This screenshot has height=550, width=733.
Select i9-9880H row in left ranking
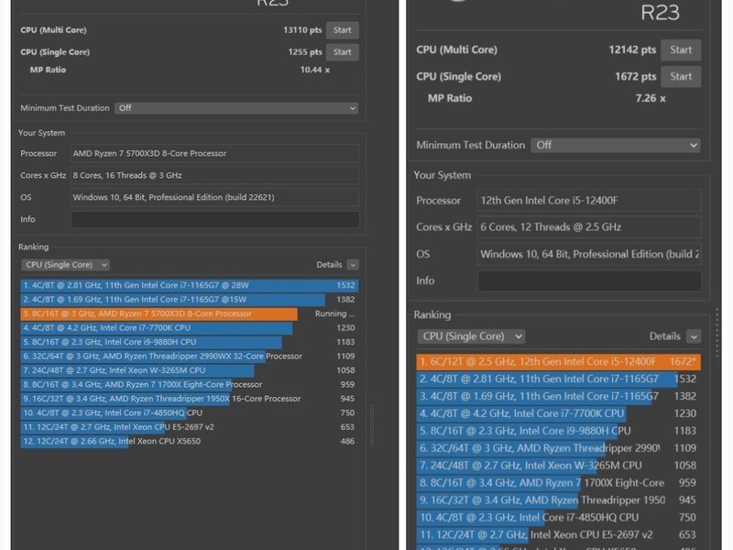tap(190, 342)
